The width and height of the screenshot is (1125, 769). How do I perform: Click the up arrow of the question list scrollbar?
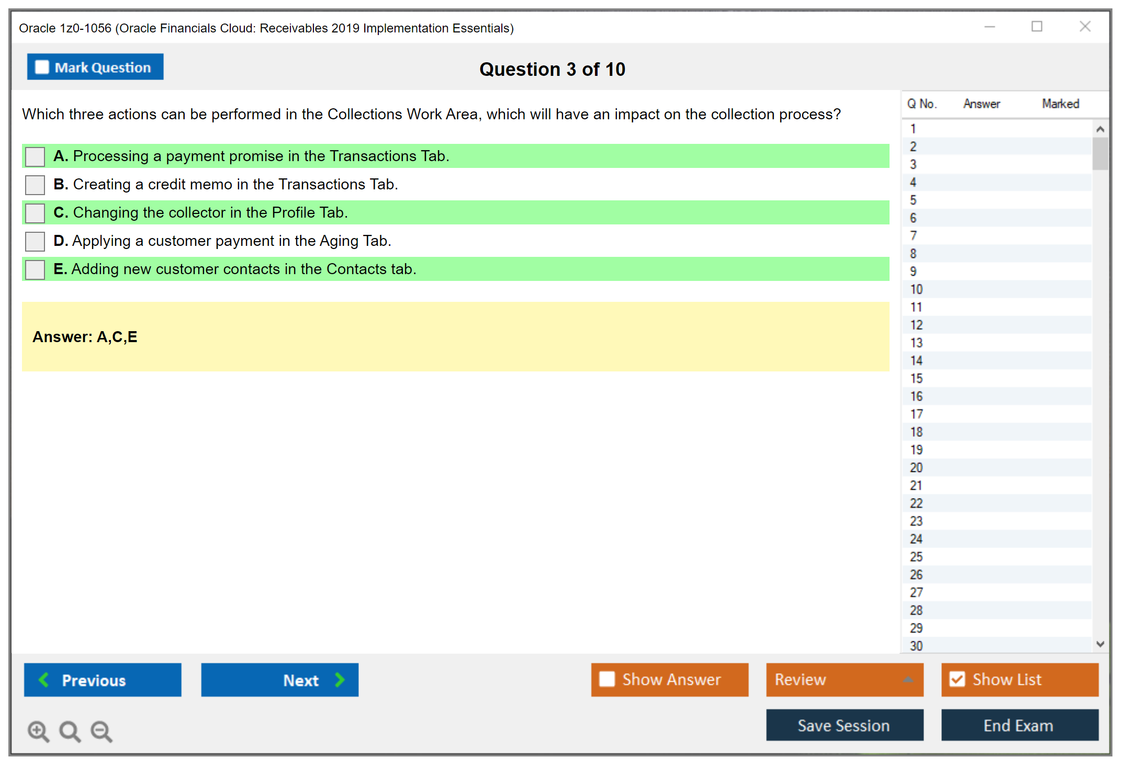(1100, 128)
